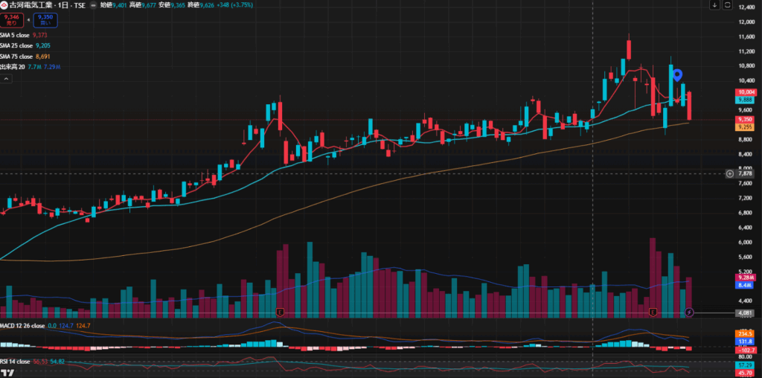This screenshot has width=762, height=378.
Task: Select the 出来高 20 volume indicator legend
Action: (x=13, y=67)
